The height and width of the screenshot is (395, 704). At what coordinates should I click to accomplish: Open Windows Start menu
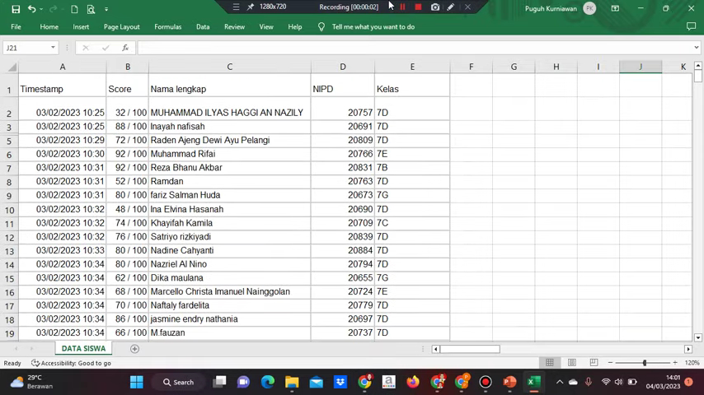pyautogui.click(x=137, y=382)
